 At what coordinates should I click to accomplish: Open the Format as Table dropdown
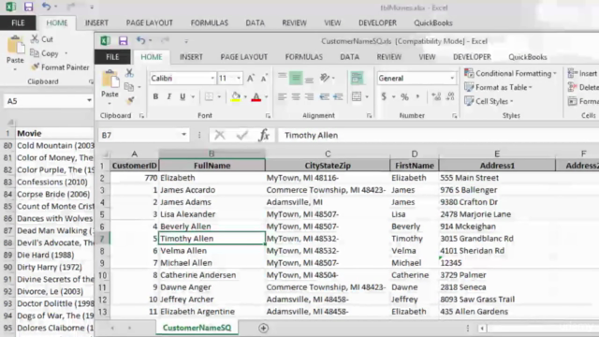498,87
